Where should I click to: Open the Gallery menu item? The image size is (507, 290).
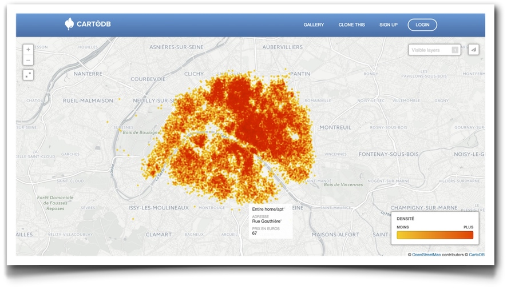point(314,25)
